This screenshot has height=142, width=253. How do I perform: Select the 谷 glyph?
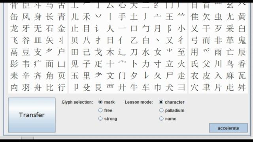(26, 40)
